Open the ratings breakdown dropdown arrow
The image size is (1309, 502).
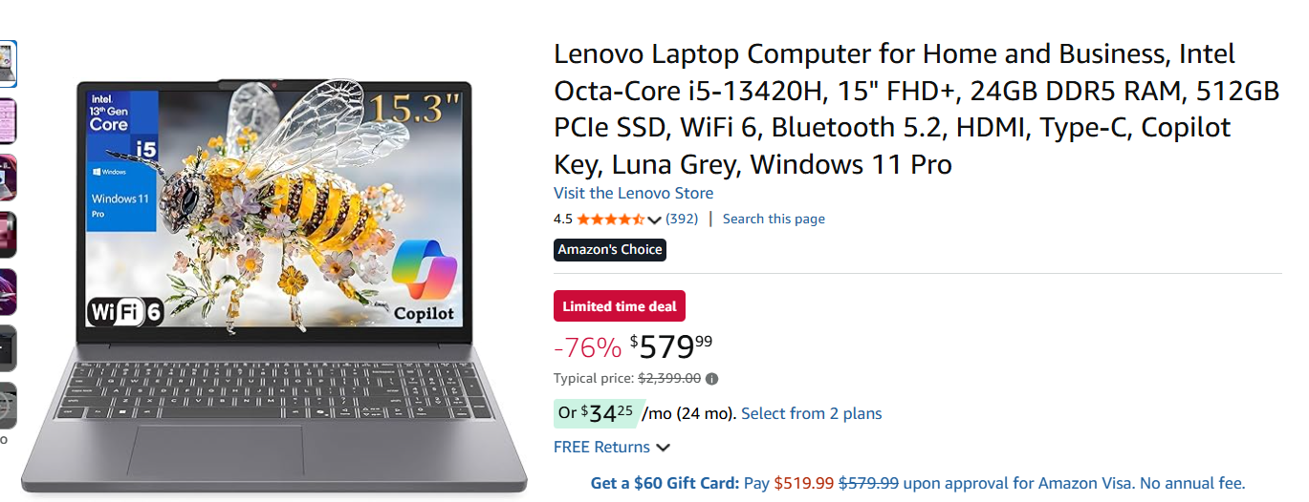pos(654,220)
